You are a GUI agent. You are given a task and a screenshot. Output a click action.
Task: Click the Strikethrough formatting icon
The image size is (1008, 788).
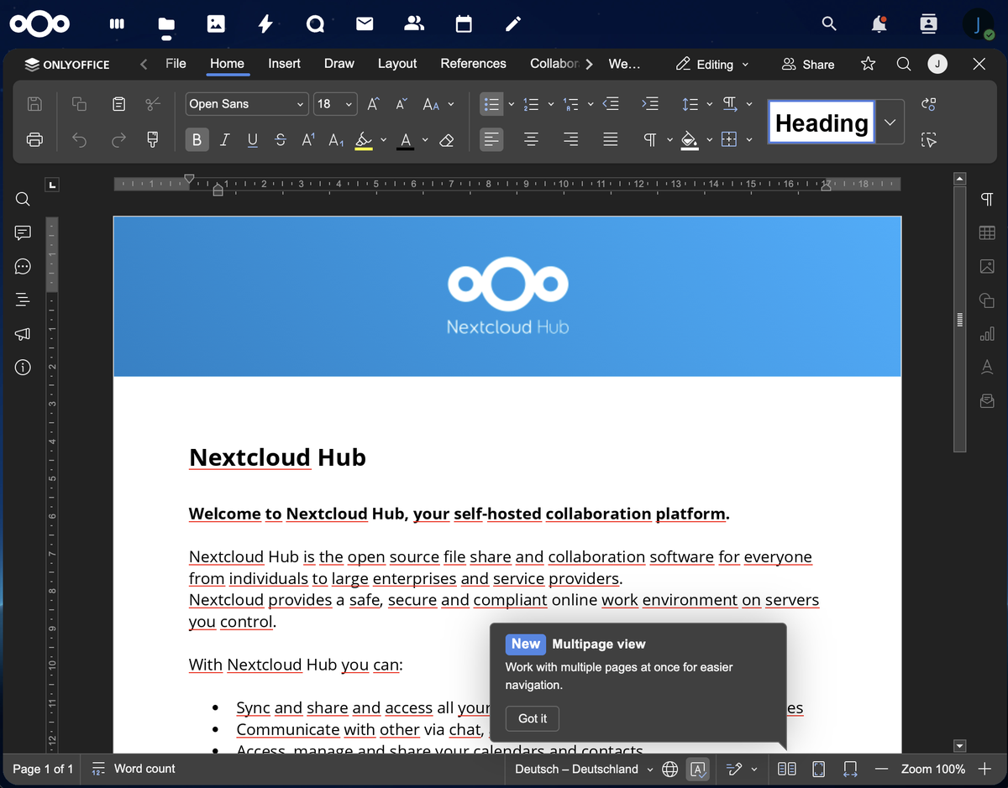click(x=281, y=140)
